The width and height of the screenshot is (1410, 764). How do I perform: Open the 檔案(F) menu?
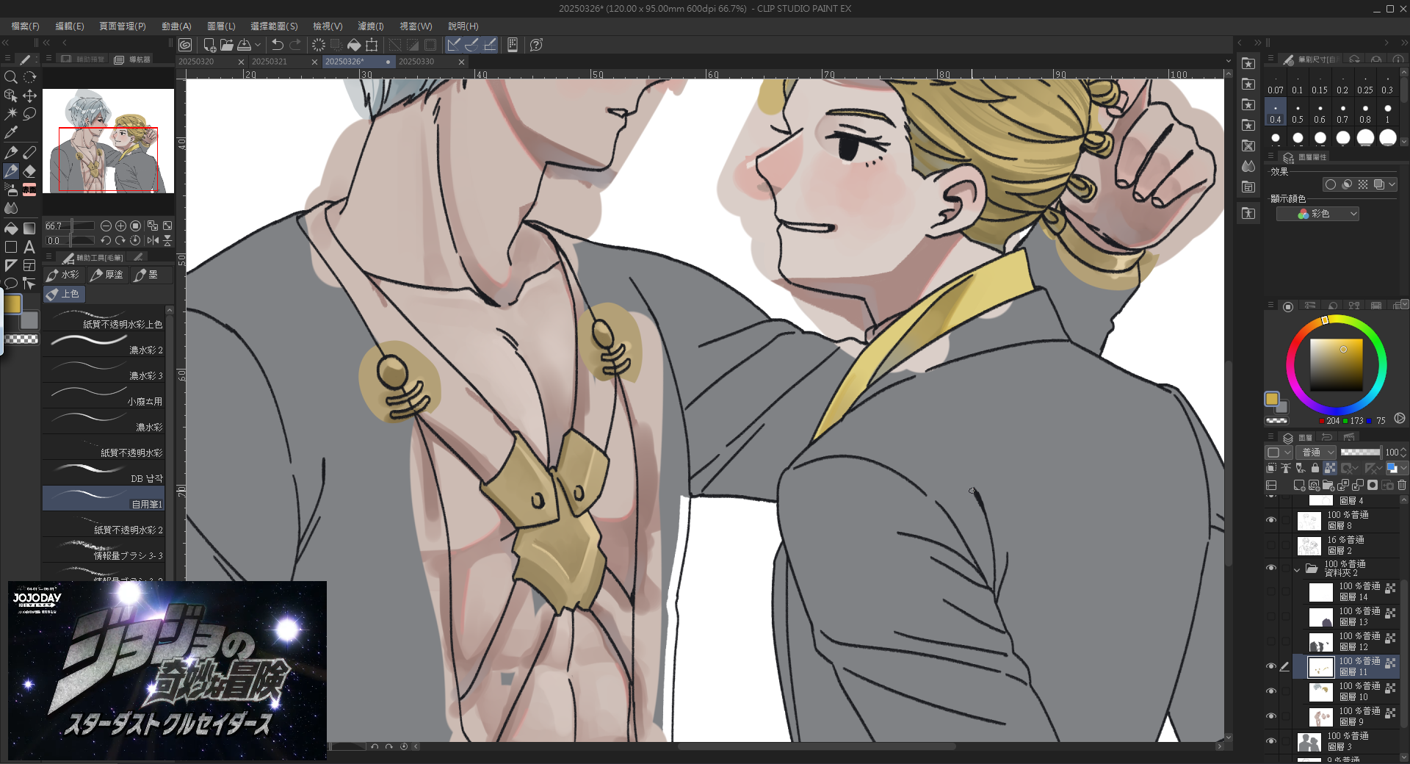(x=25, y=26)
